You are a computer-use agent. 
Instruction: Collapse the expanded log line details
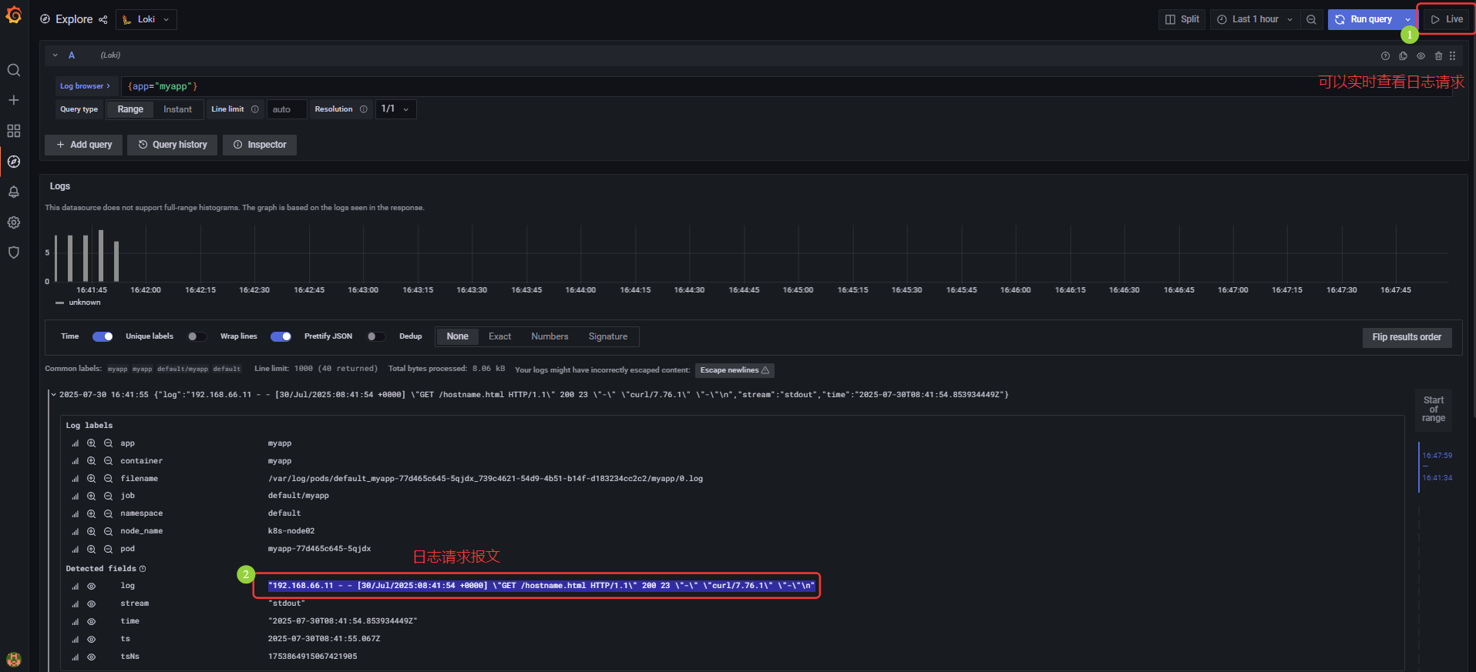click(x=53, y=395)
